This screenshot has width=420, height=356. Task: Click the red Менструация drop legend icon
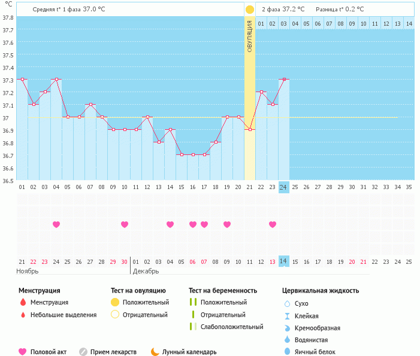pos(23,302)
